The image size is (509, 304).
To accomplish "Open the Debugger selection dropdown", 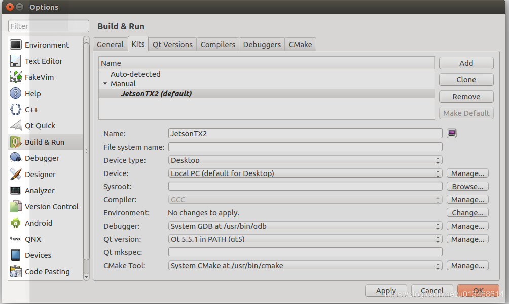I will [x=305, y=226].
